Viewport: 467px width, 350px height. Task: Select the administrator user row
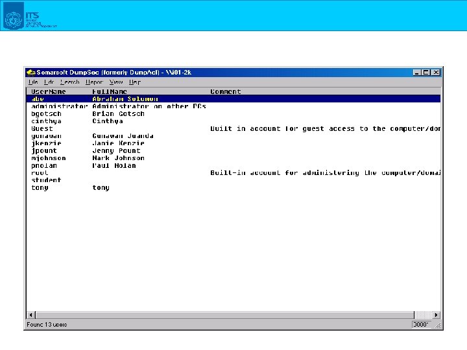pos(233,106)
